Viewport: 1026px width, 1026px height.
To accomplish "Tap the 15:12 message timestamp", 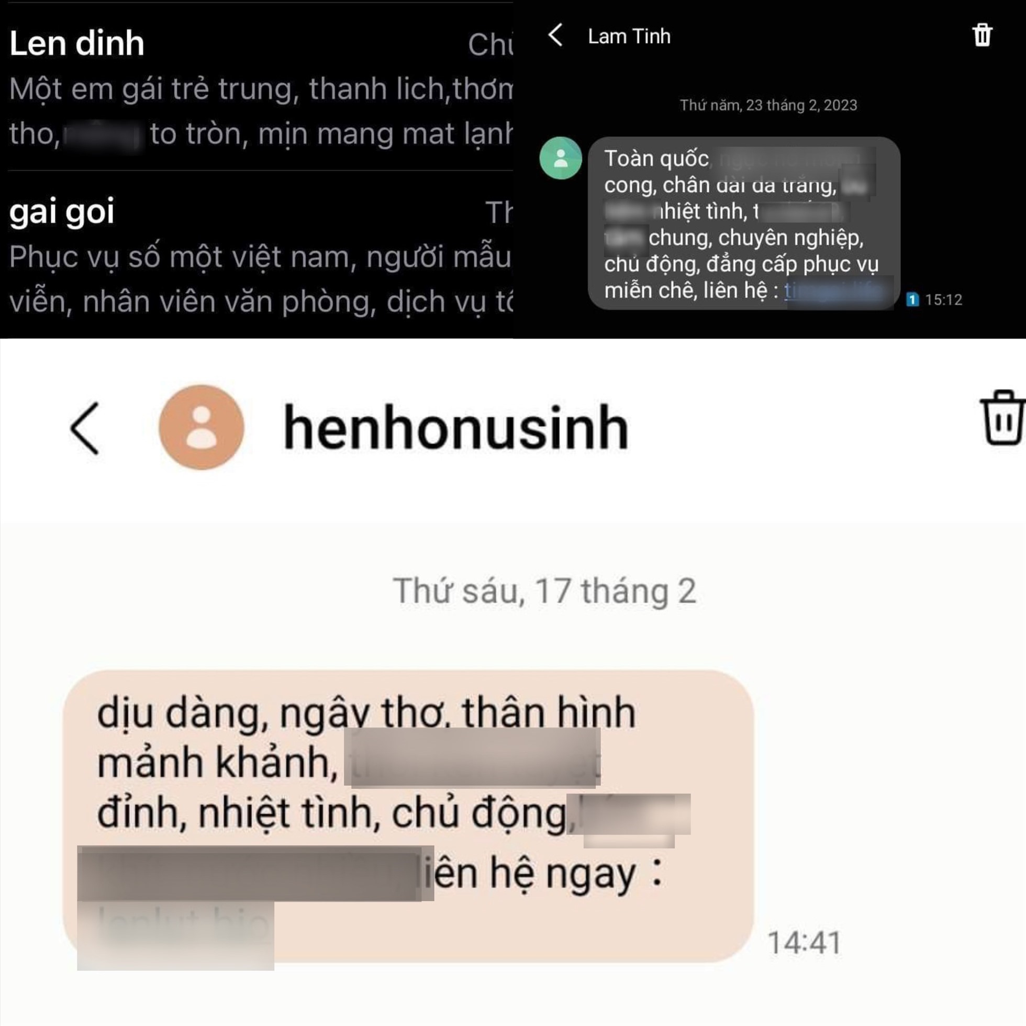I will [944, 299].
